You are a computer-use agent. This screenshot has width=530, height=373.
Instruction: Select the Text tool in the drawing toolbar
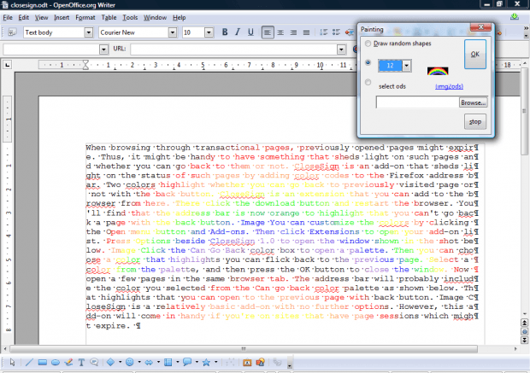(81, 363)
